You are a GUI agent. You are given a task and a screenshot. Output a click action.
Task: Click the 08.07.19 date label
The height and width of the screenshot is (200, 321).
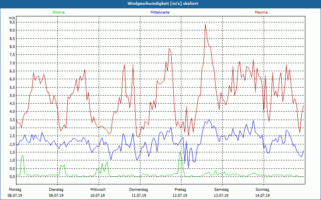15,196
